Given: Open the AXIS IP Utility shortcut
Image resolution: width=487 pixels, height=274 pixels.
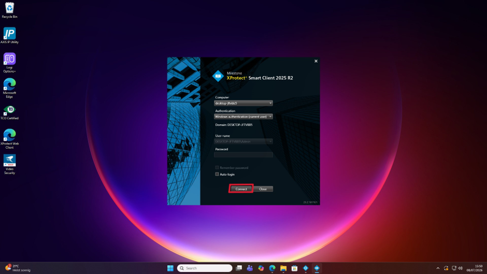Looking at the screenshot, I should 9,35.
